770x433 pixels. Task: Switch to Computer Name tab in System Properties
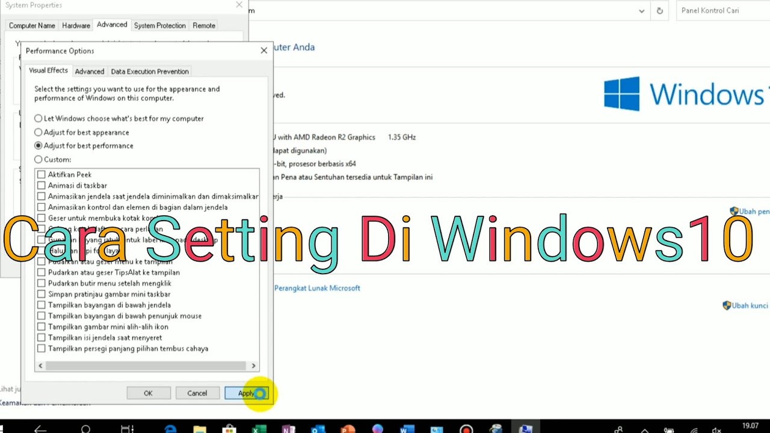pos(32,25)
